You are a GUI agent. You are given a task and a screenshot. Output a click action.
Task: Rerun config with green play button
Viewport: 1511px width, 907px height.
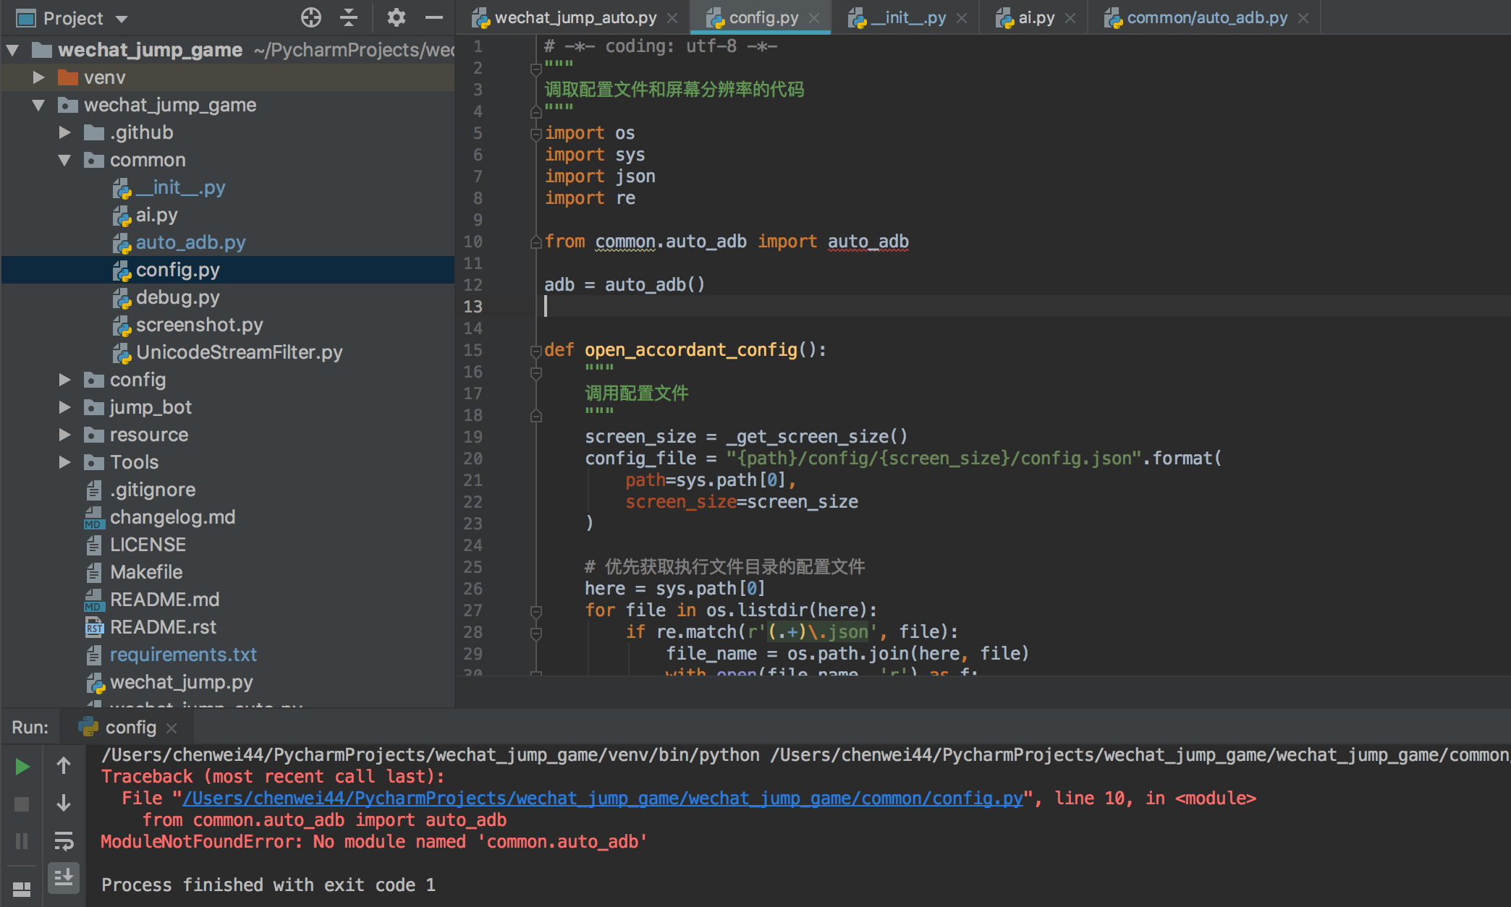(22, 766)
